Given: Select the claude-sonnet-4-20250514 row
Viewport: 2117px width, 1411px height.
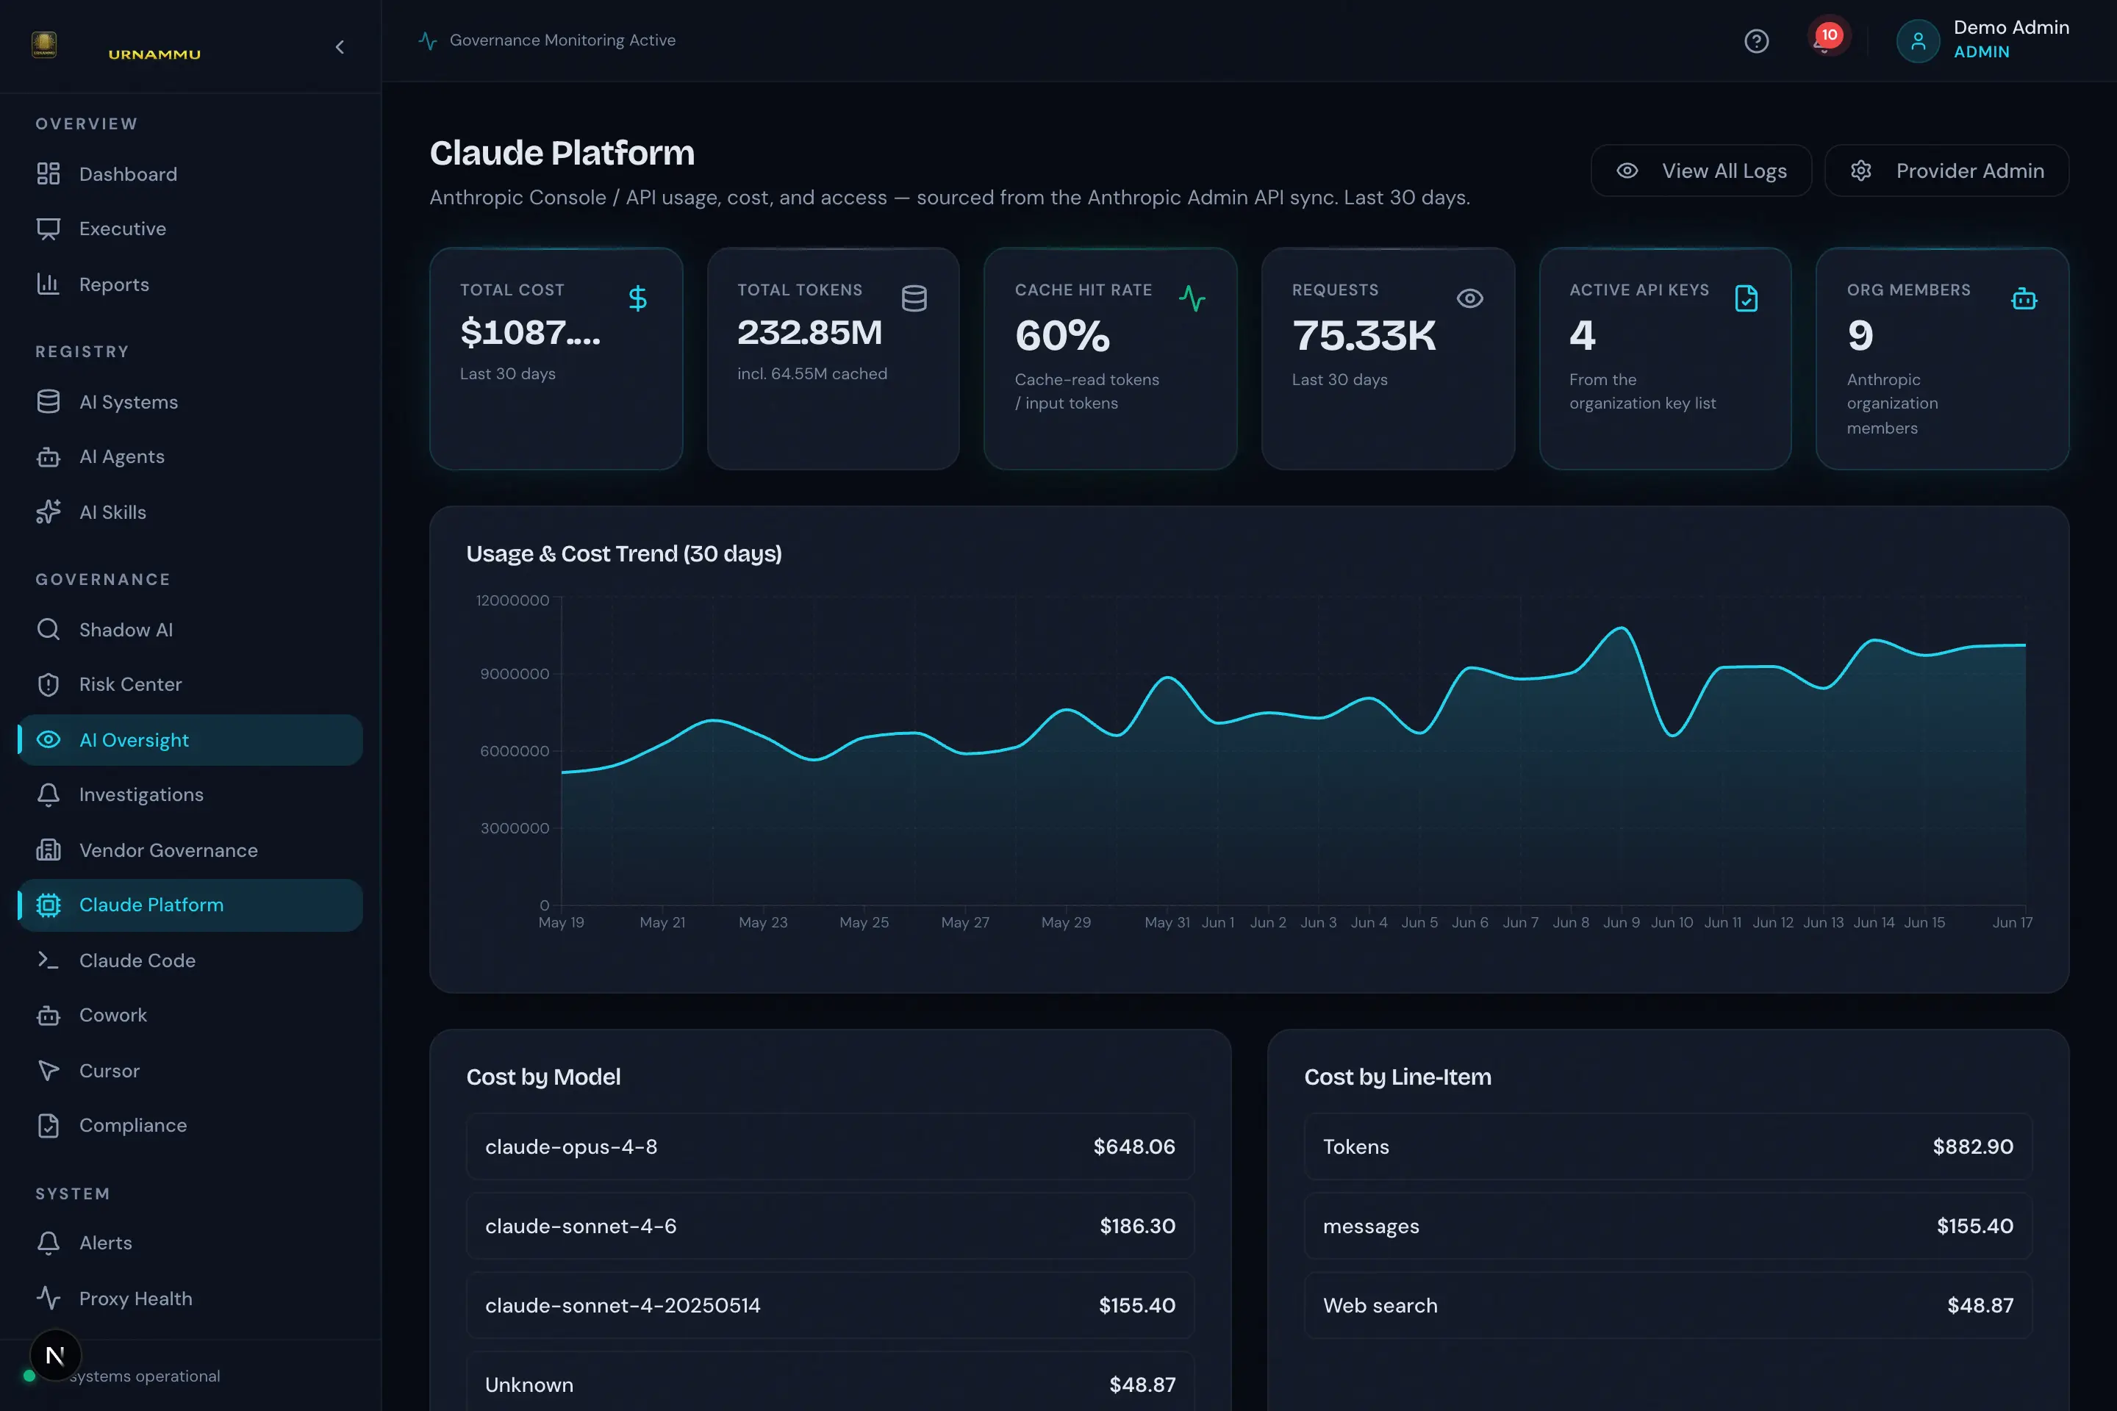Looking at the screenshot, I should click(x=830, y=1305).
